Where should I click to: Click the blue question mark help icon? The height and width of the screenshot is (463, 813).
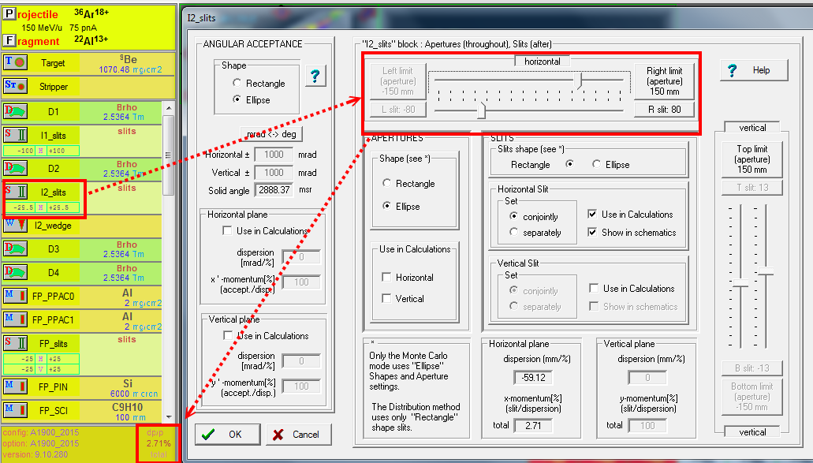315,77
